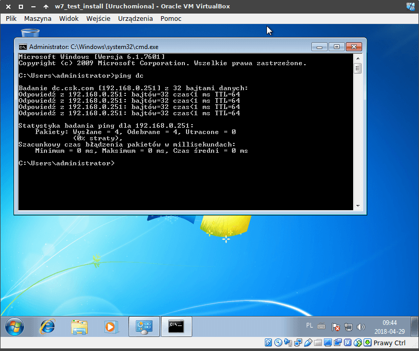Open Windows Media Player from the taskbar
This screenshot has width=419, height=351.
coord(111,326)
